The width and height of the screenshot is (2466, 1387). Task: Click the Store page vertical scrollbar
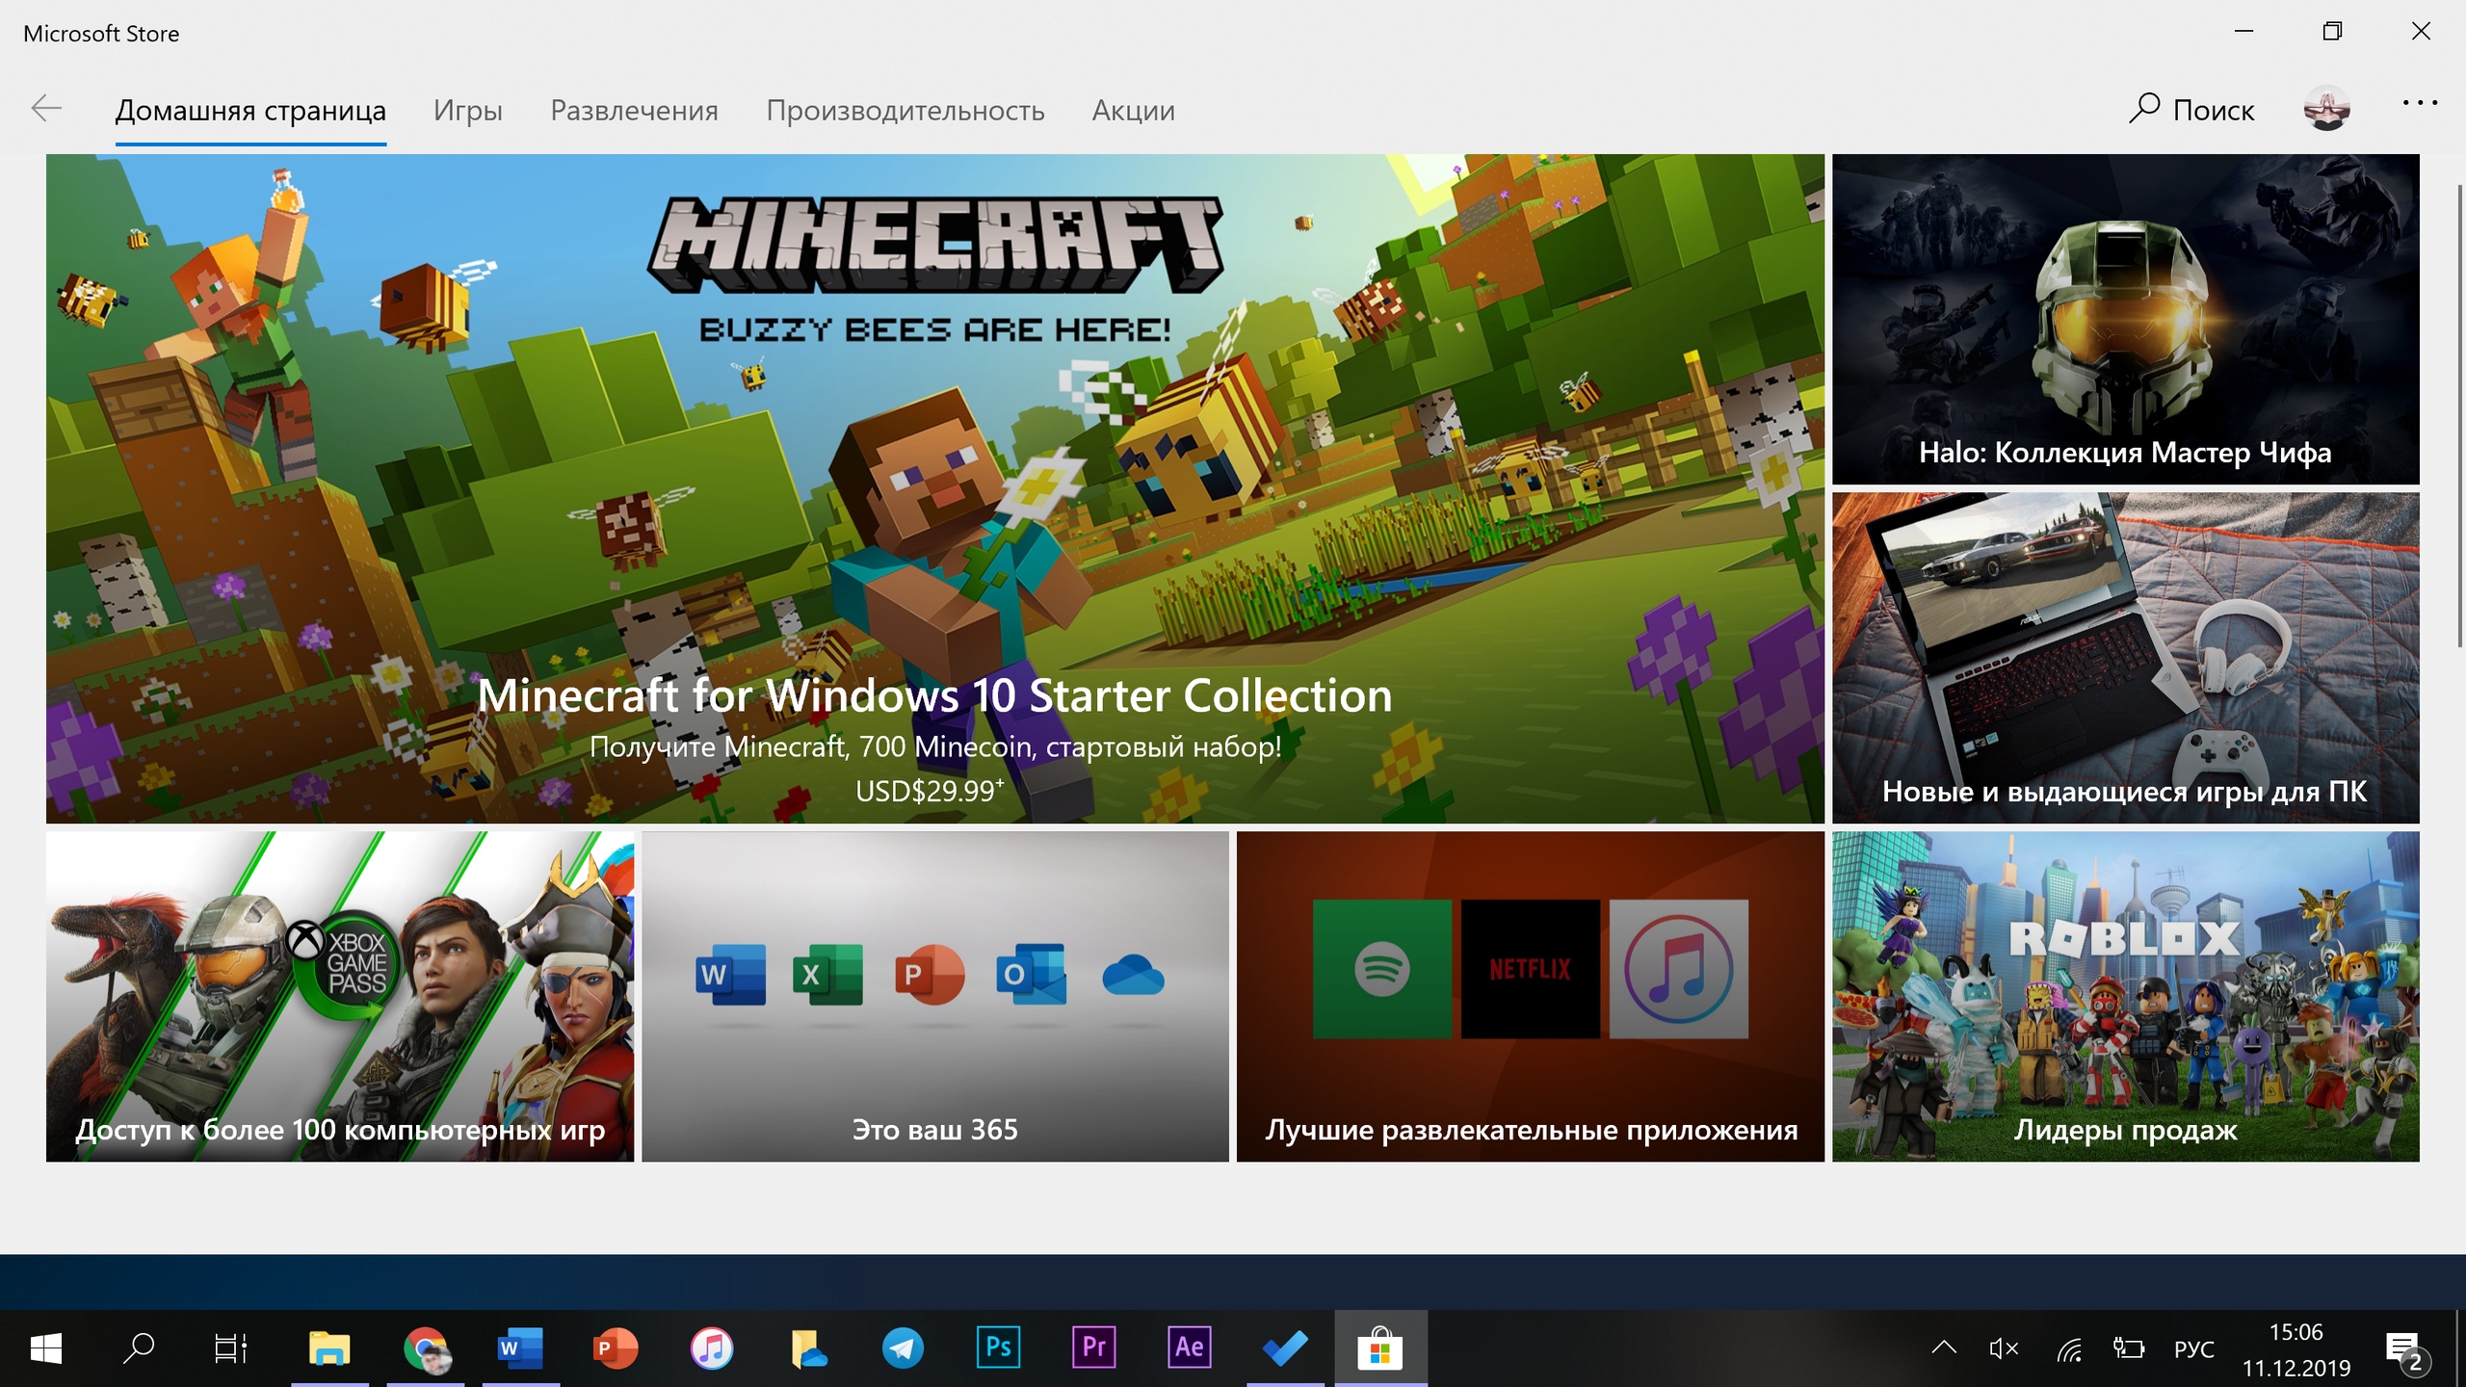[x=2458, y=414]
